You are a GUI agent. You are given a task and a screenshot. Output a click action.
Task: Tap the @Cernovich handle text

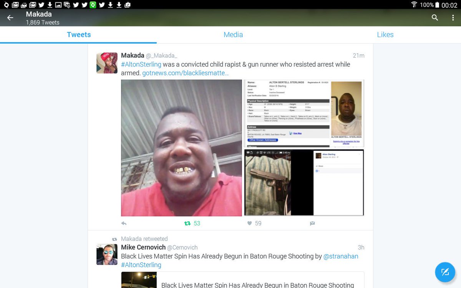click(x=182, y=248)
